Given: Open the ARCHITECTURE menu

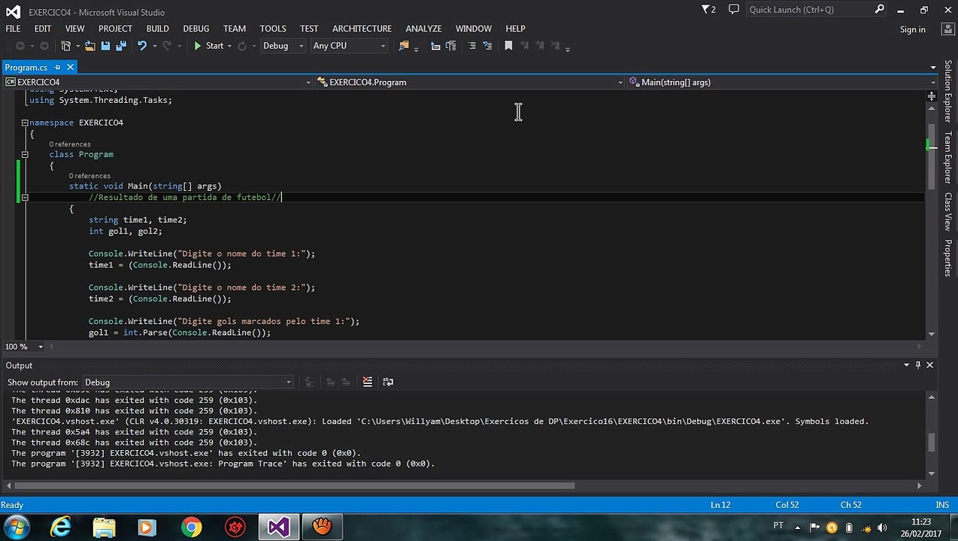Looking at the screenshot, I should tap(362, 29).
